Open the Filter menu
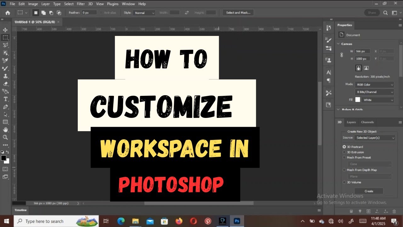Screen dimensions: 403x227 pyautogui.click(x=81, y=4)
